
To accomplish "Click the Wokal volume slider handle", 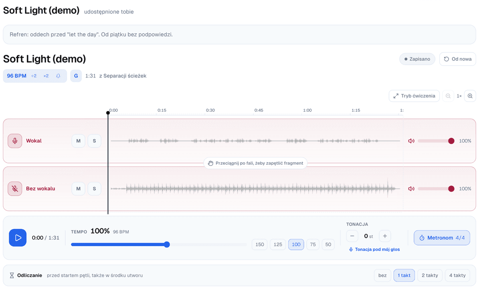I will coord(451,141).
